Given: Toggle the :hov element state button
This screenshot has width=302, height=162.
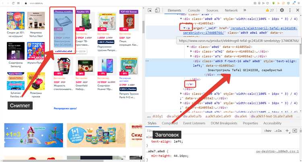Looking at the screenshot, I should point(268,131).
